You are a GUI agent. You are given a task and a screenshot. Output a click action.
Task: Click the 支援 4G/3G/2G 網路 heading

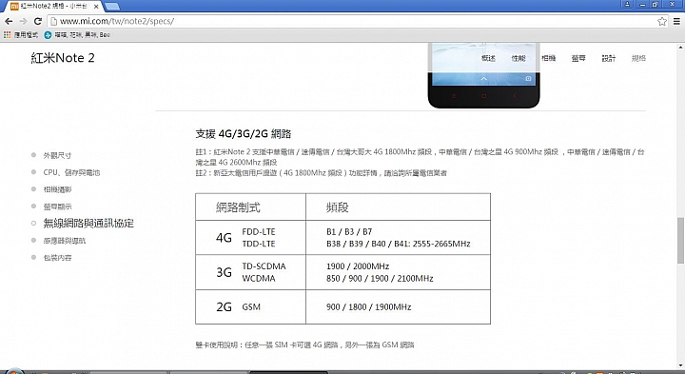coord(244,133)
